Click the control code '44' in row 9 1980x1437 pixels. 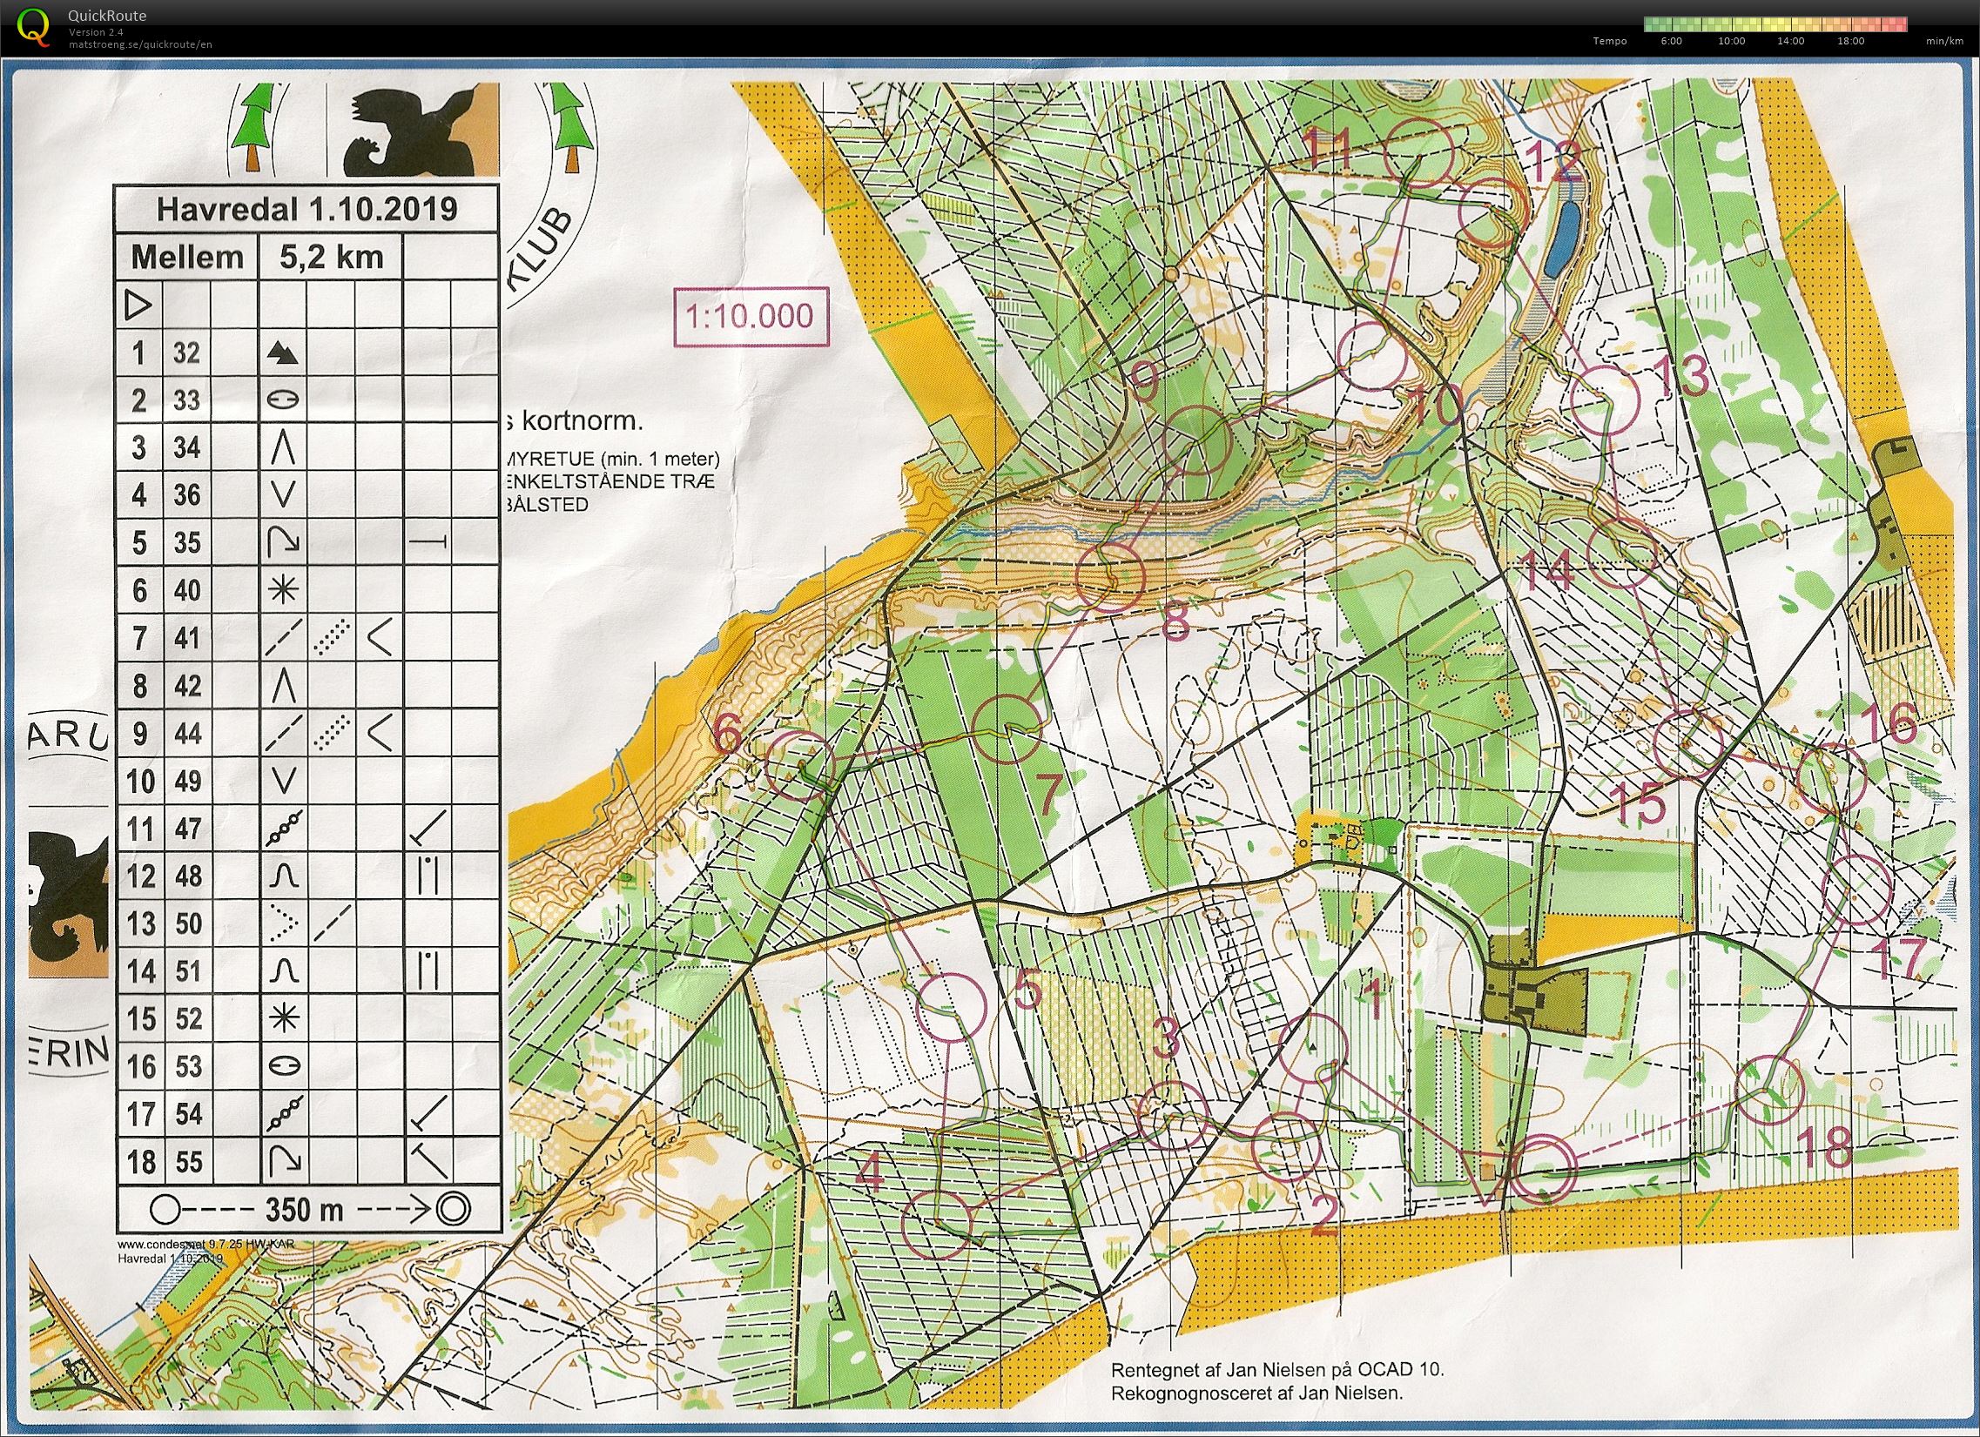coord(188,733)
